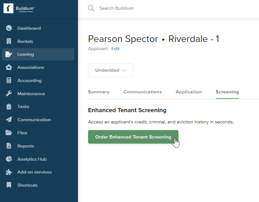
Task: Open the Application tab
Action: 189,92
